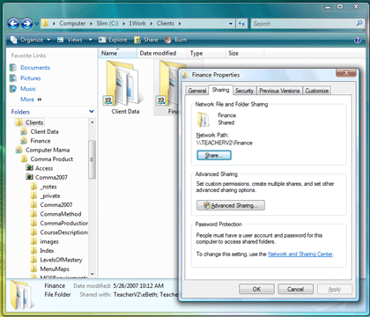The width and height of the screenshot is (370, 317).
Task: Open the Views dropdown arrow
Action: click(x=90, y=40)
